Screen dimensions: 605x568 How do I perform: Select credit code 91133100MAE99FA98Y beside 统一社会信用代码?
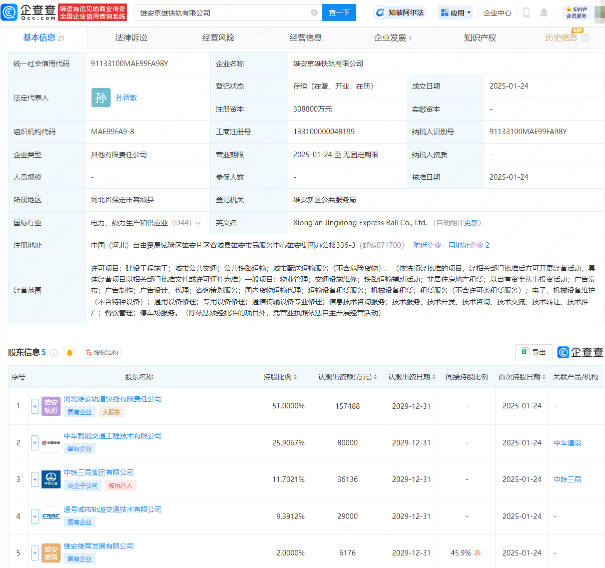130,64
